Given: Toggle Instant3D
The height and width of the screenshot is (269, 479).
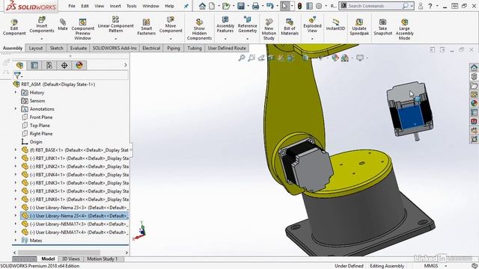Looking at the screenshot, I should tap(335, 25).
